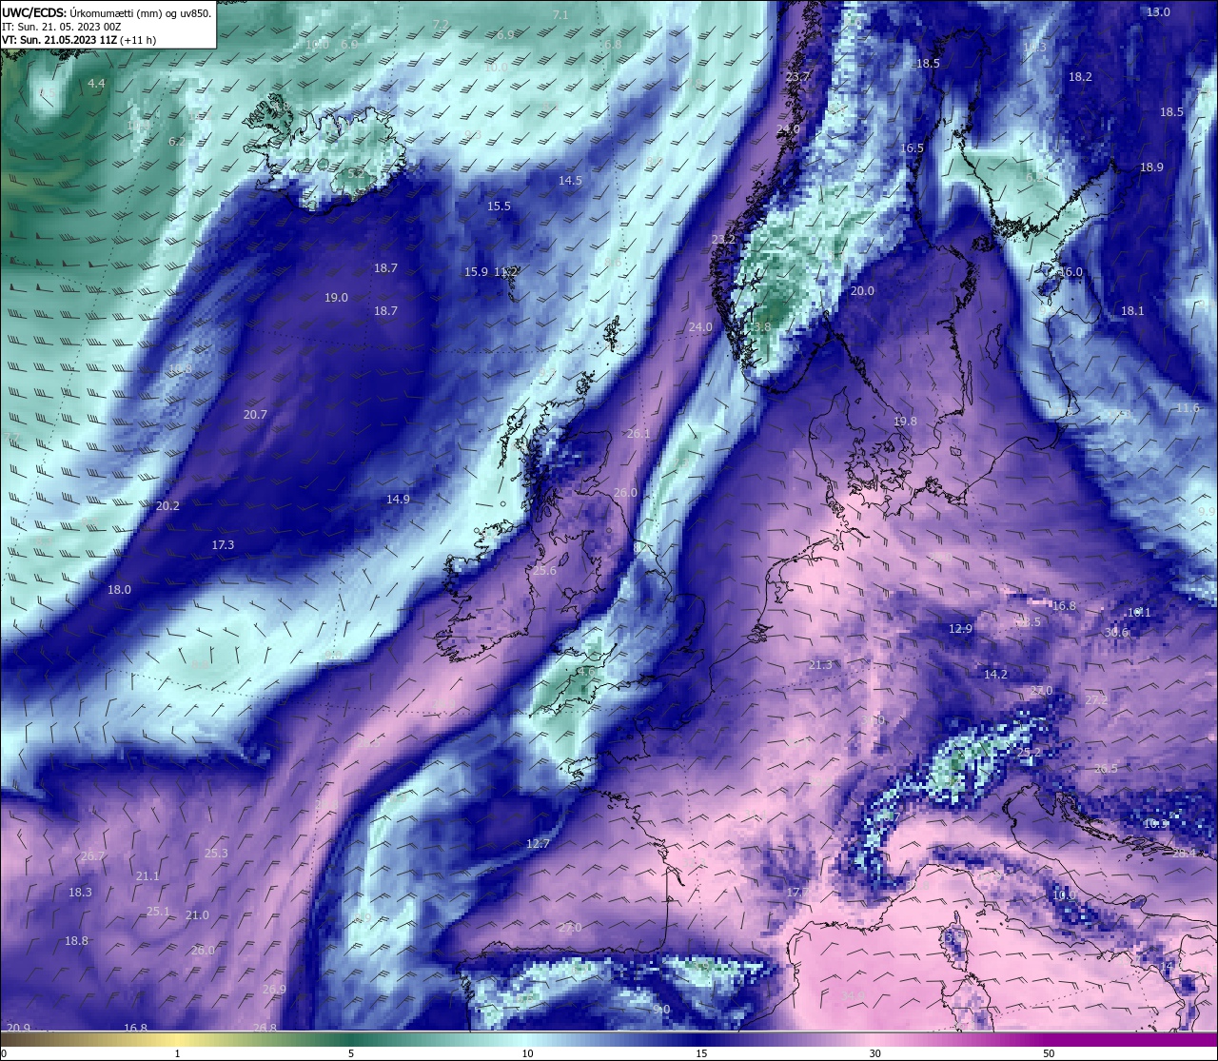1218x1061 pixels.
Task: Click the 20.7 value on the map
Action: [x=255, y=415]
